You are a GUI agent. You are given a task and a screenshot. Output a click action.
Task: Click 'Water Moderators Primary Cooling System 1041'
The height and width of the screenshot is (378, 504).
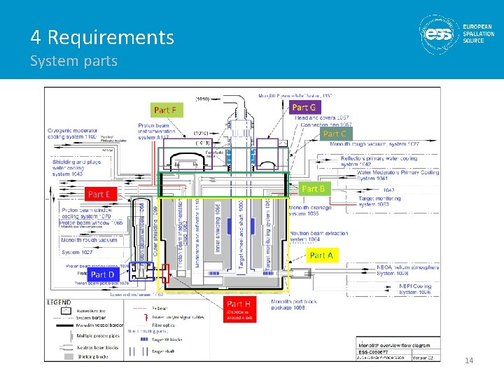pos(398,175)
